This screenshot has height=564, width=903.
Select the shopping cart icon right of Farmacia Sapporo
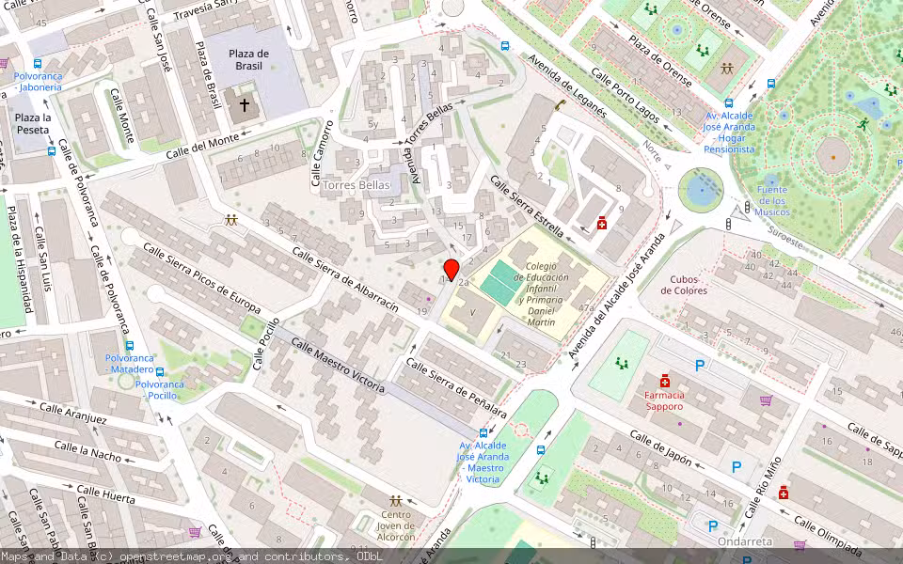[766, 400]
